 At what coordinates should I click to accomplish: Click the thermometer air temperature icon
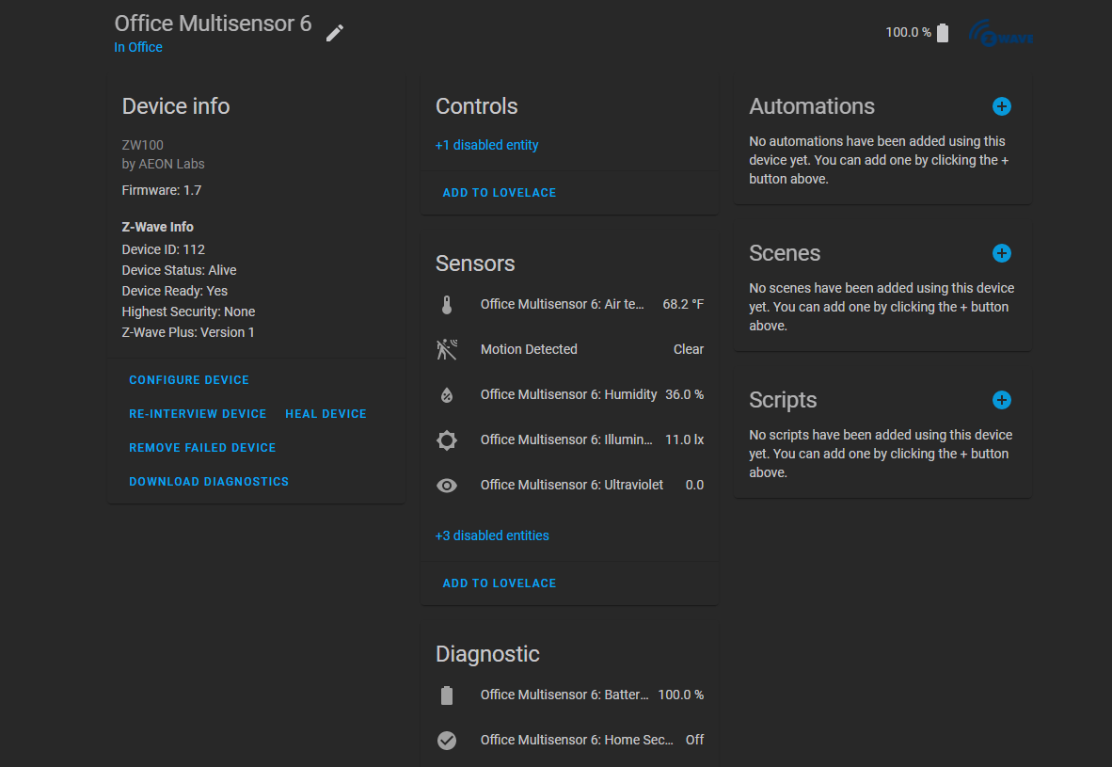point(447,304)
